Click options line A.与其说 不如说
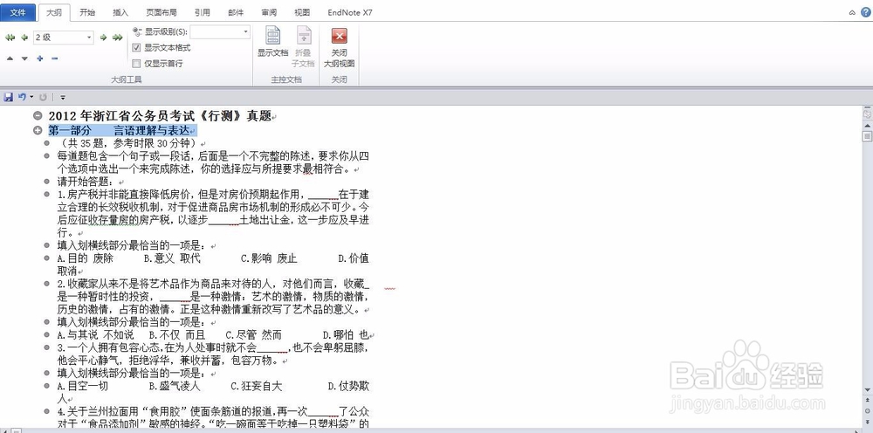Viewport: 873px width, 433px height. pyautogui.click(x=213, y=335)
